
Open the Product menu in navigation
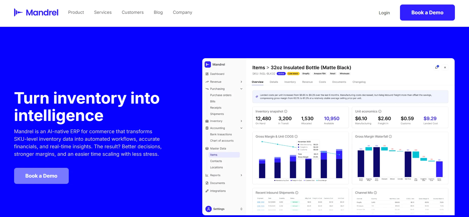pos(76,12)
